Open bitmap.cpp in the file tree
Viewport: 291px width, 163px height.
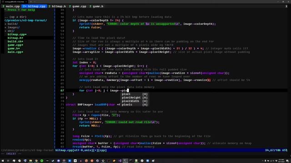pyautogui.click(x=17, y=34)
